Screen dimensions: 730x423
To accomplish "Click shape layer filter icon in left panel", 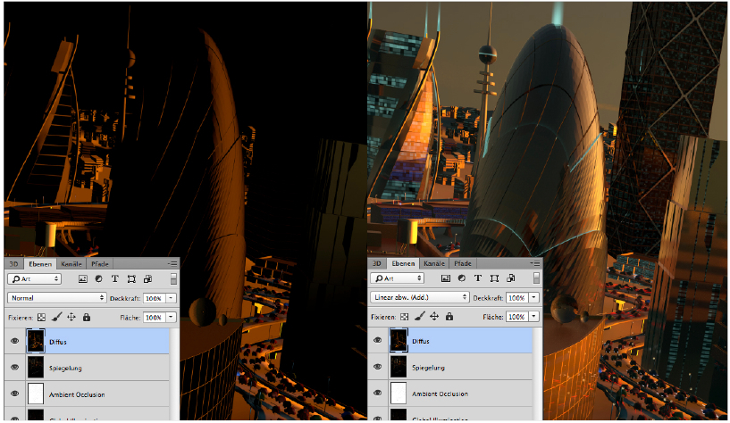I will pos(131,279).
